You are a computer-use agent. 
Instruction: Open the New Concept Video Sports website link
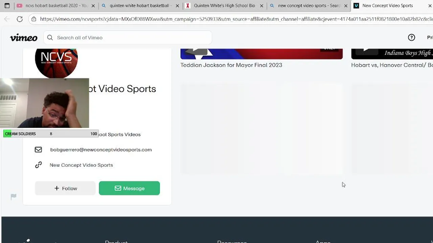coord(81,165)
